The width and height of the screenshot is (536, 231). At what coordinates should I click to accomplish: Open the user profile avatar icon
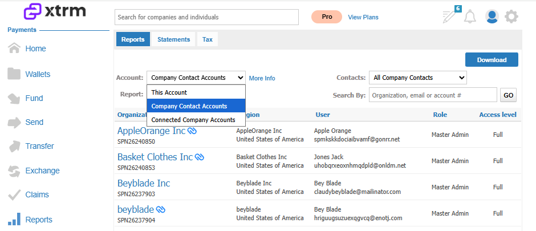(492, 17)
